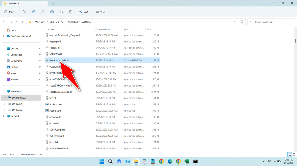Refresh the System32 folder view

point(242,22)
